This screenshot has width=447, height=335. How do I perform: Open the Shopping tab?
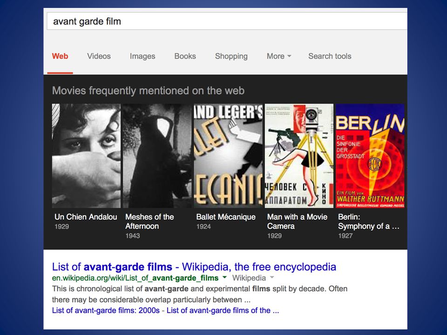pyautogui.click(x=231, y=56)
